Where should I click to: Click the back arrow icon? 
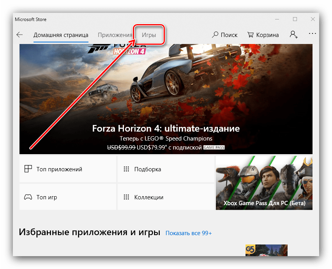pos(19,35)
